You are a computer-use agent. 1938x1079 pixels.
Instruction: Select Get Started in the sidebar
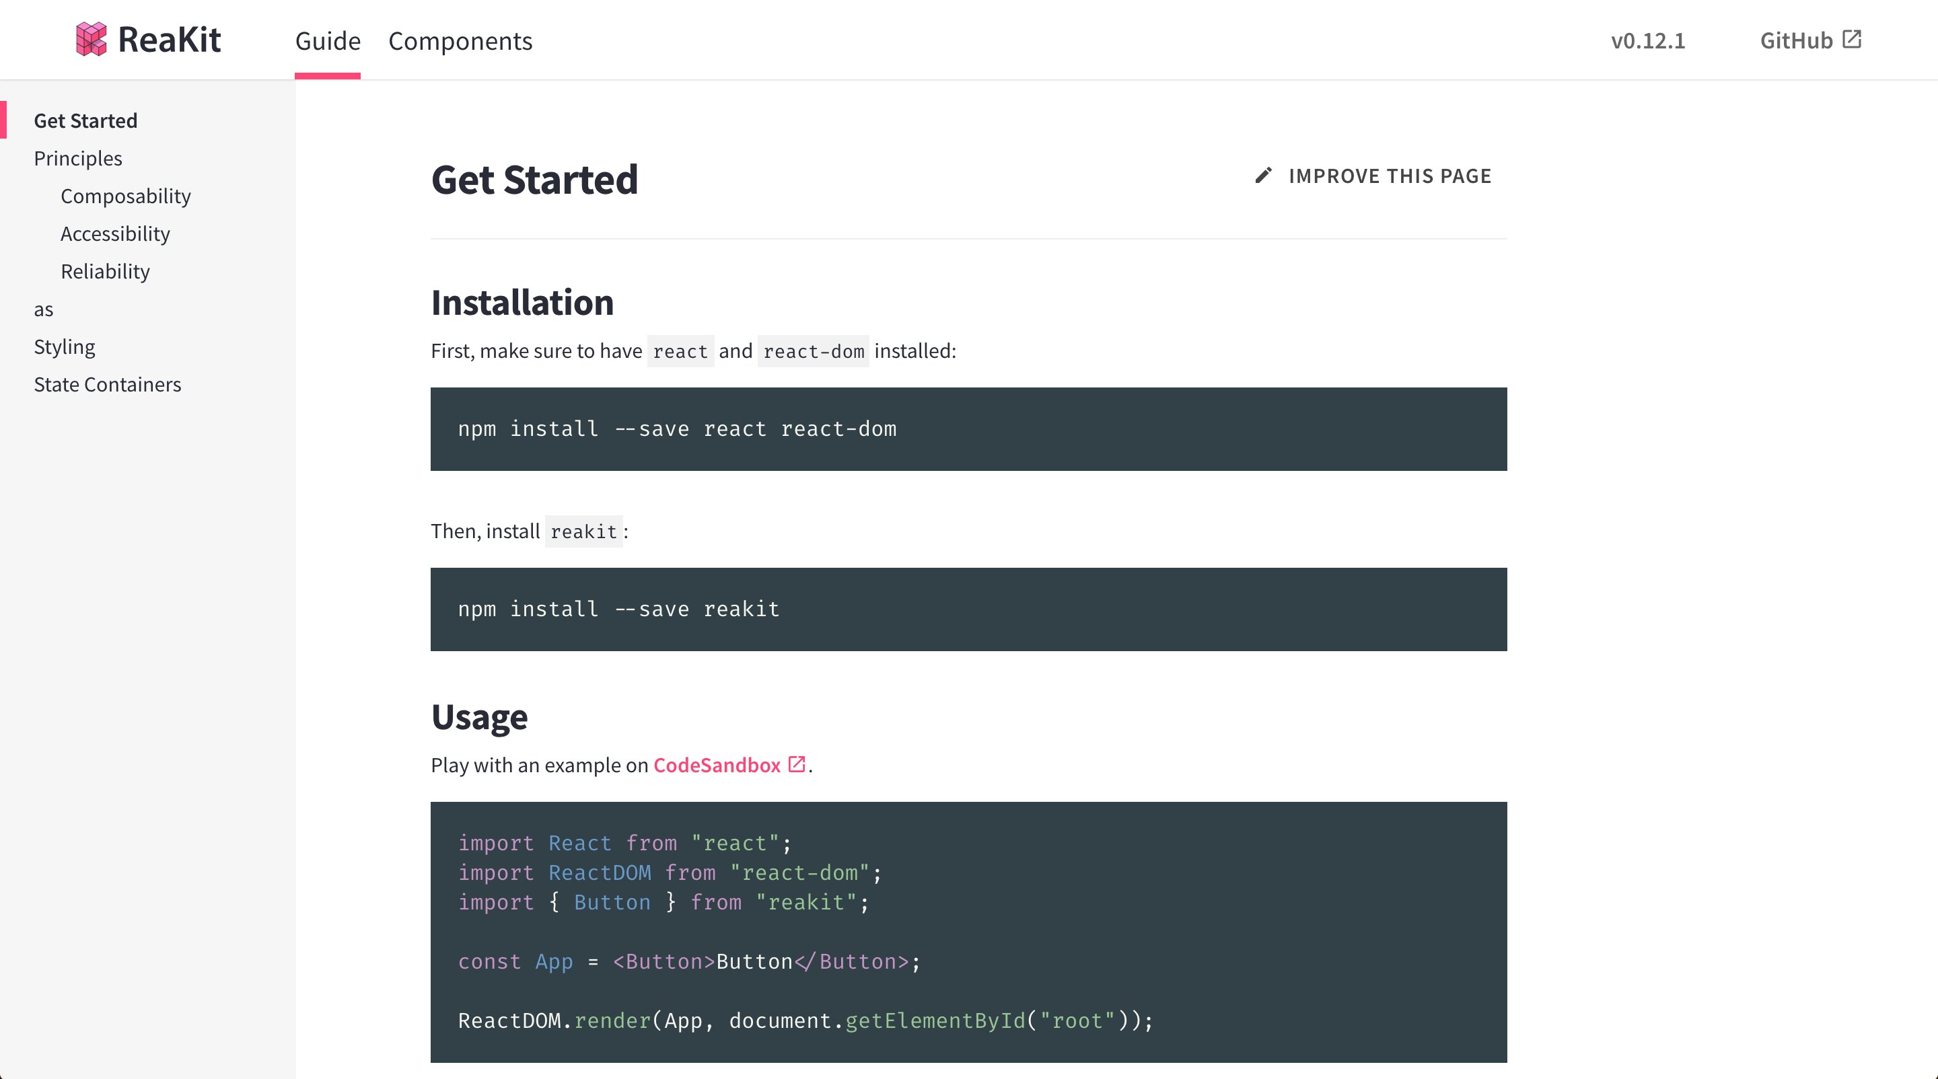(x=85, y=121)
